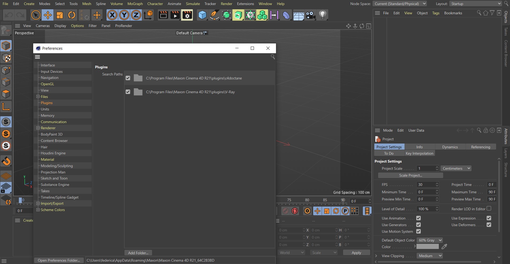Switch to Dynamics tab

tap(450, 147)
